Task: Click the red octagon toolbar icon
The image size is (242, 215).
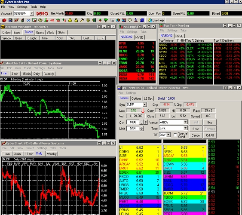Action: [4, 20]
